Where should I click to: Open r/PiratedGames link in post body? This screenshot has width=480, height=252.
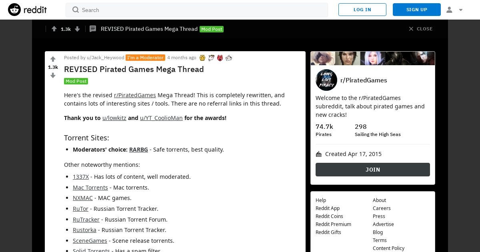pos(135,95)
